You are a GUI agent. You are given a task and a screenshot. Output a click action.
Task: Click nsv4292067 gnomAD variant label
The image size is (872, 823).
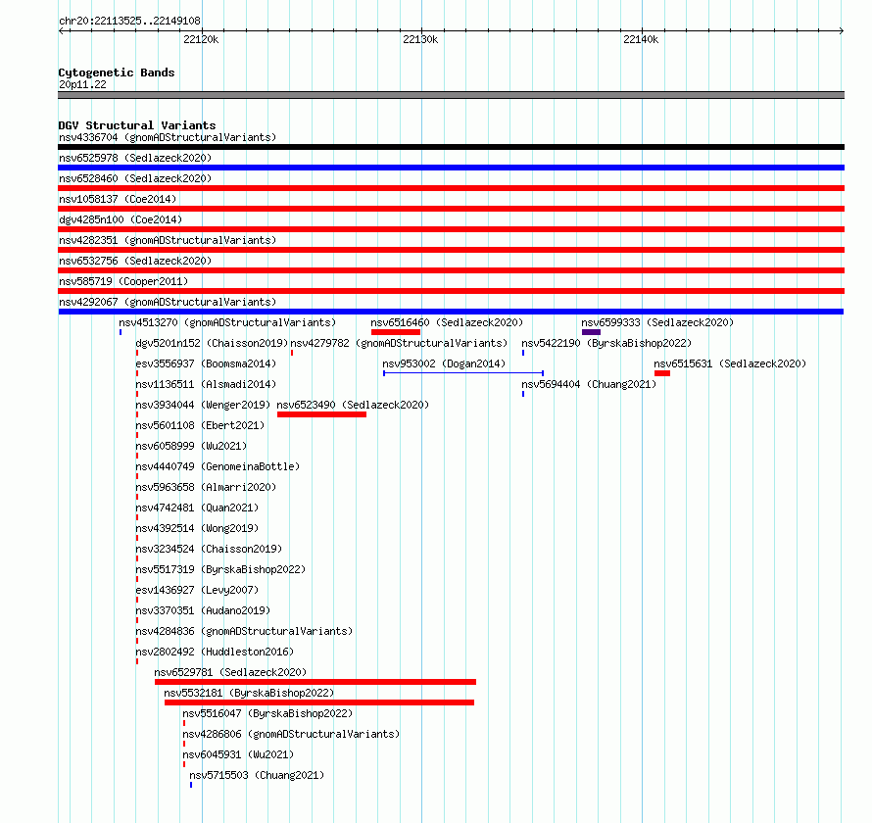pos(168,302)
